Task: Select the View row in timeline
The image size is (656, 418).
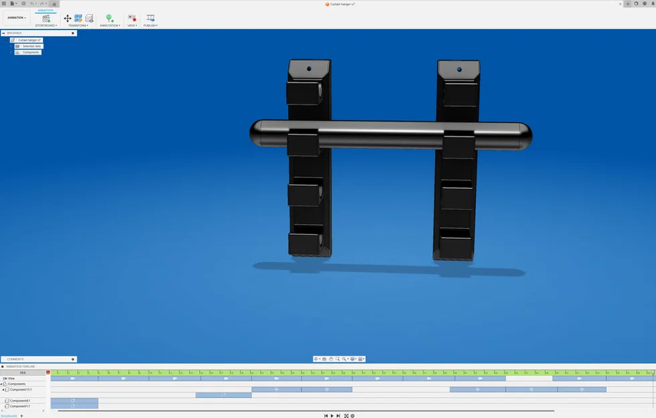Action: click(23, 379)
